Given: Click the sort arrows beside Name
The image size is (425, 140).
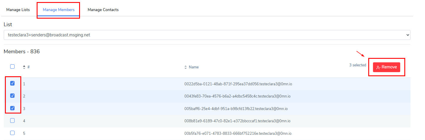Looking at the screenshot, I should [186, 67].
